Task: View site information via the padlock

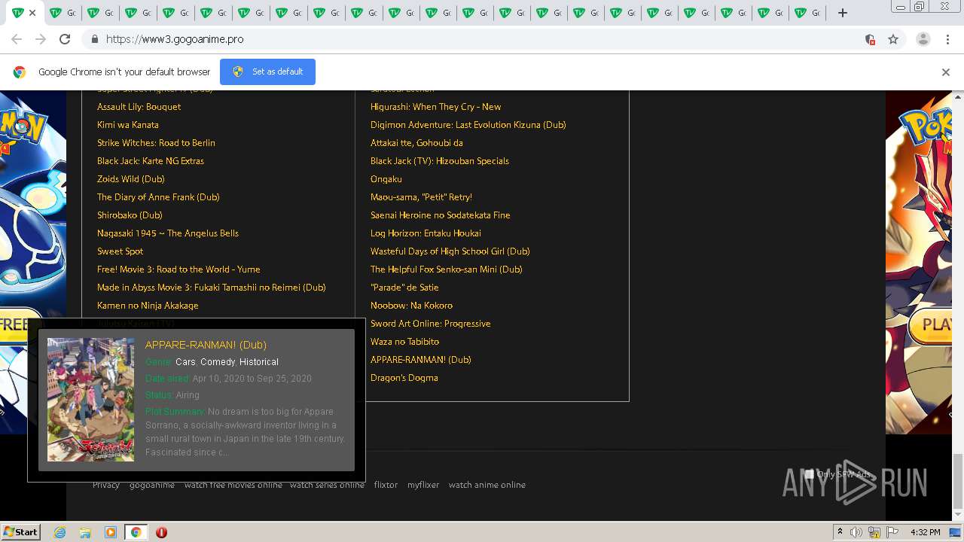Action: [94, 39]
